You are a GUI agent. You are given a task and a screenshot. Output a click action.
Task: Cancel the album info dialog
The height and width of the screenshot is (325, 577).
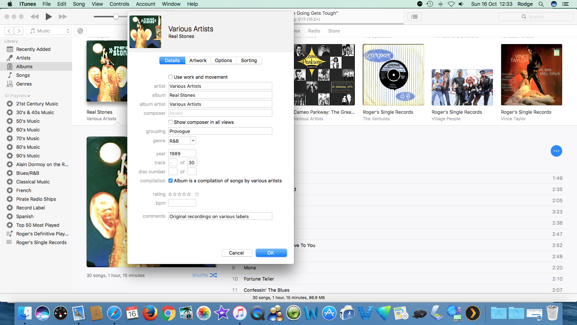tap(237, 253)
